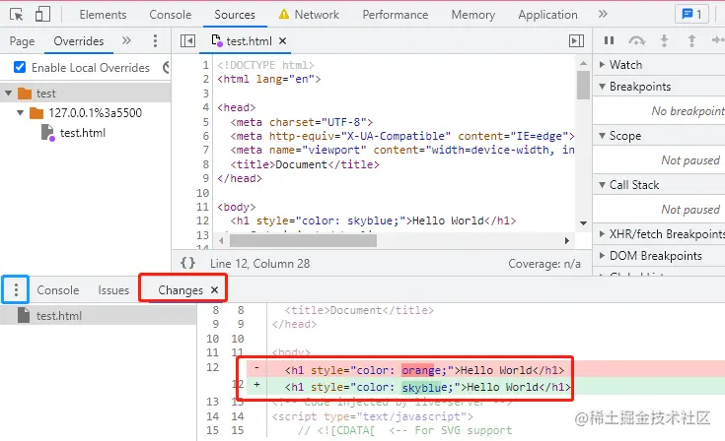Click the pretty print braces icon
Screen dimensions: 725x441
click(187, 263)
